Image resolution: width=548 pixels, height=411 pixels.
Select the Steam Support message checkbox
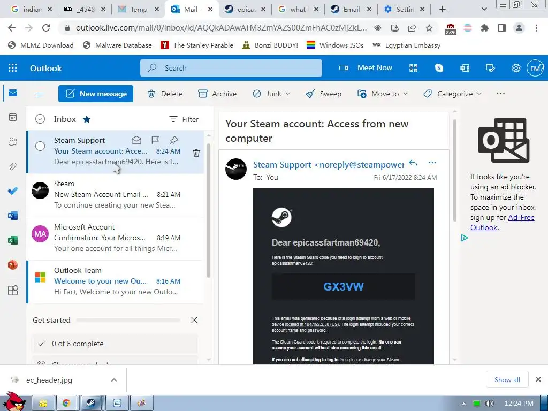(x=40, y=146)
